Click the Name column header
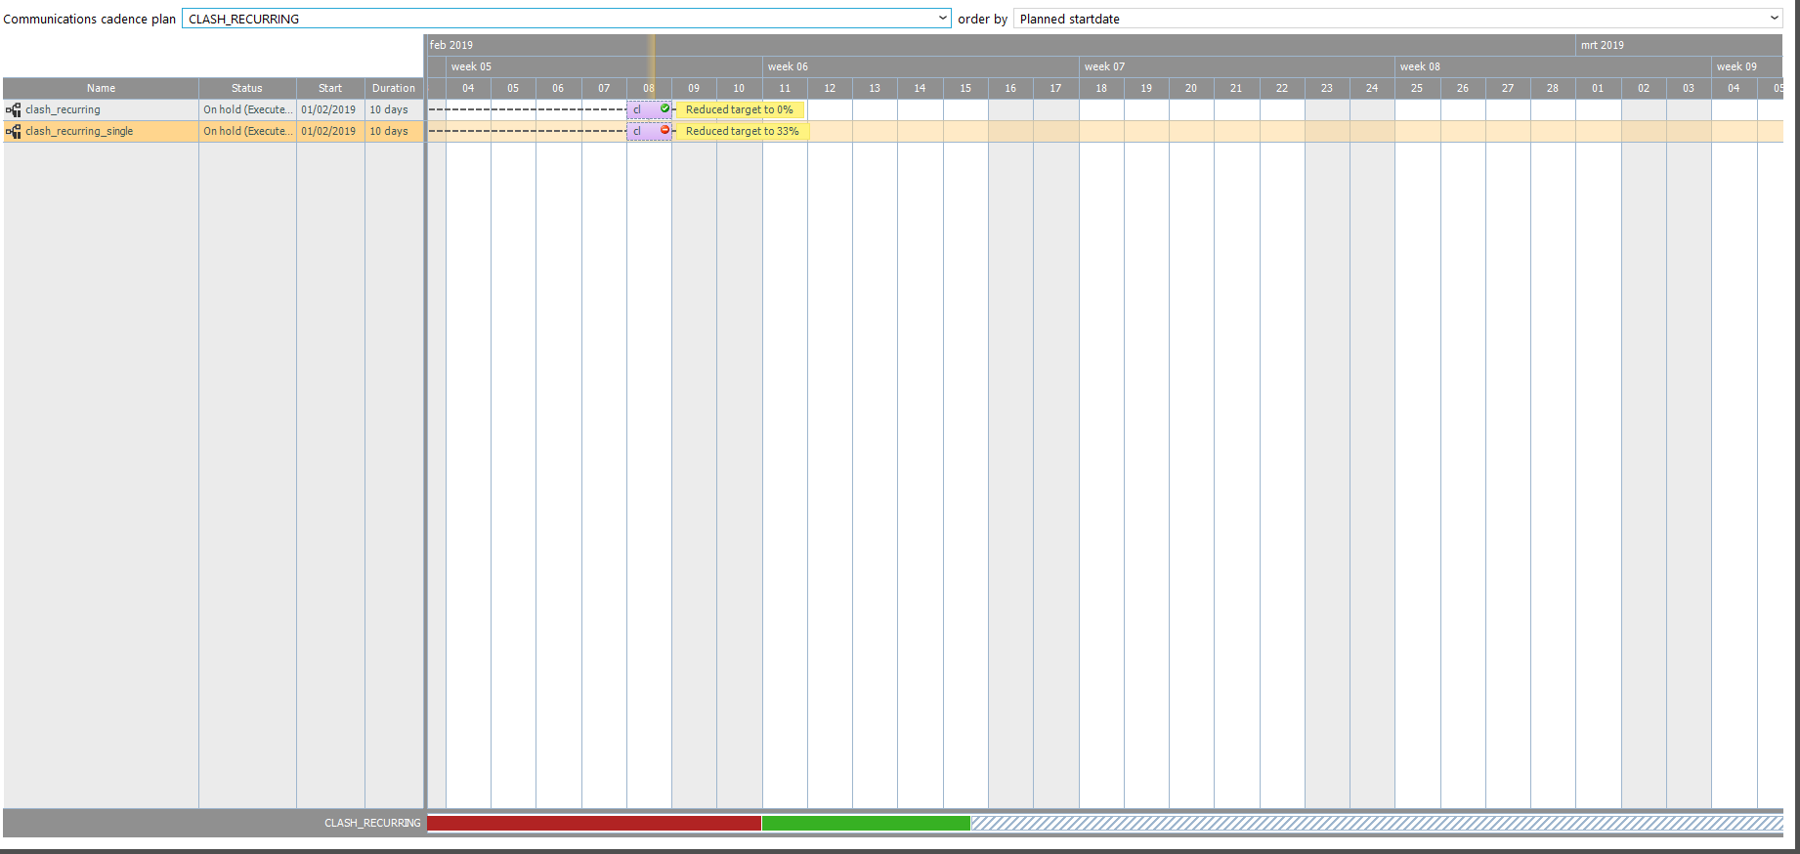 click(x=101, y=88)
